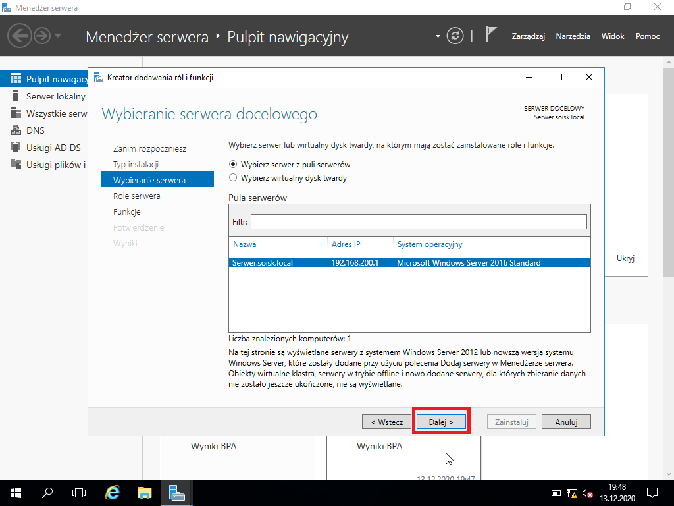Click the back navigation arrow icon
This screenshot has width=674, height=506.
click(x=19, y=36)
